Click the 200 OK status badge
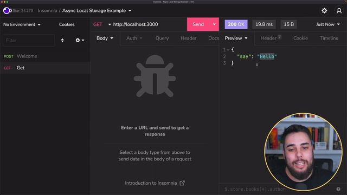Screen dimensions: 347x195 tap(236, 24)
